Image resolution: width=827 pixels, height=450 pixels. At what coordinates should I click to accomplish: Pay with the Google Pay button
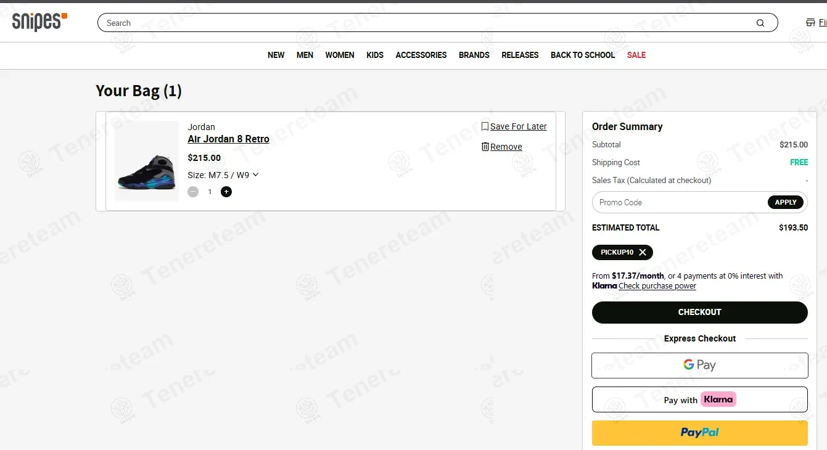699,365
